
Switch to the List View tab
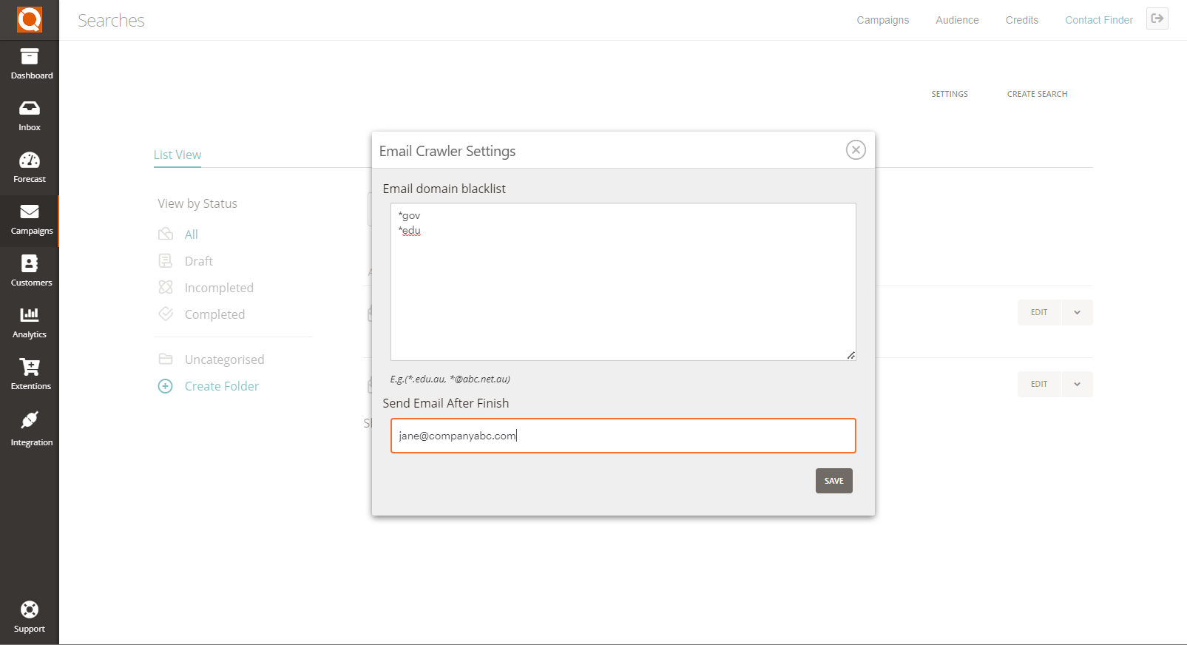[177, 155]
